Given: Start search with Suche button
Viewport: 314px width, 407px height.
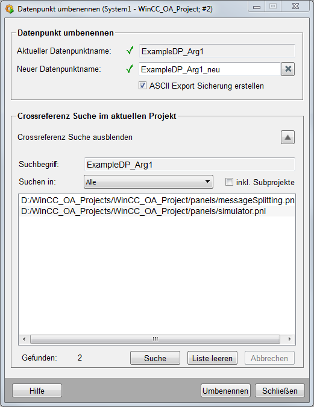Looking at the screenshot, I should point(155,358).
